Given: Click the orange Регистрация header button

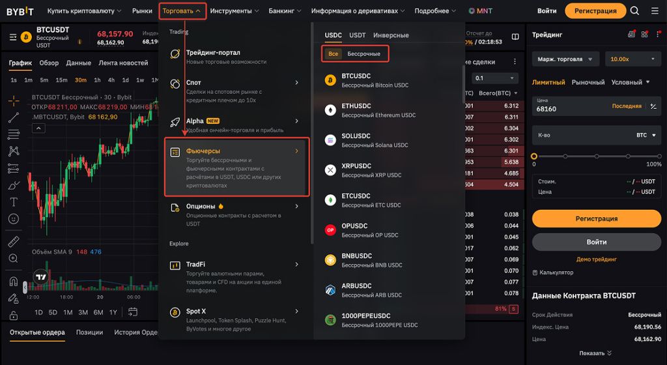Looking at the screenshot, I should click(595, 10).
